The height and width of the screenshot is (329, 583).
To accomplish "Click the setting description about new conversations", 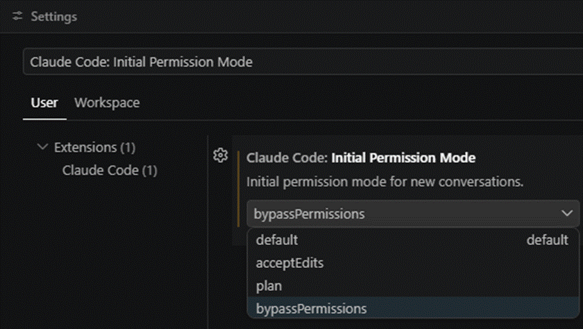I will click(385, 182).
